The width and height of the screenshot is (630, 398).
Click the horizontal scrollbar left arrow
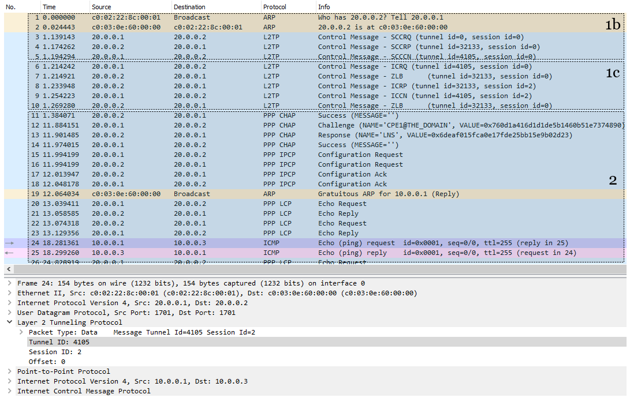pos(9,269)
